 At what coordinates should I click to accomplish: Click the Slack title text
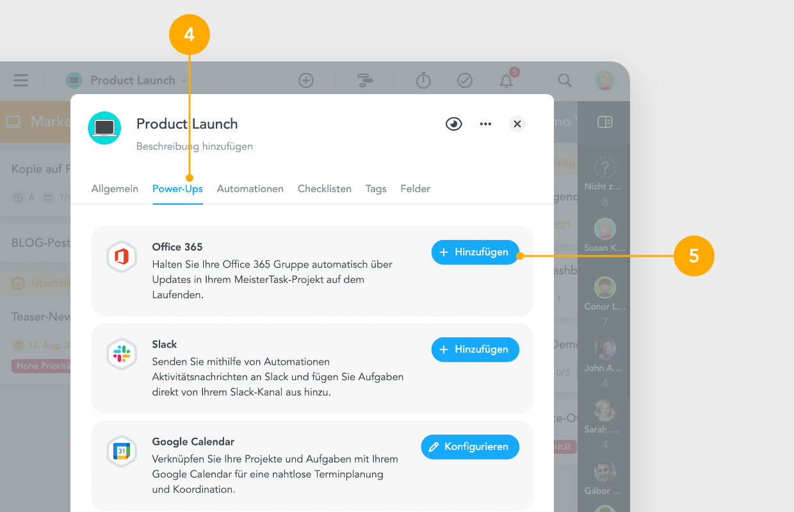165,344
